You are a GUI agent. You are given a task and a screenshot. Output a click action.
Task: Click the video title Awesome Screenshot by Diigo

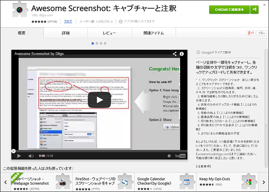(39, 54)
